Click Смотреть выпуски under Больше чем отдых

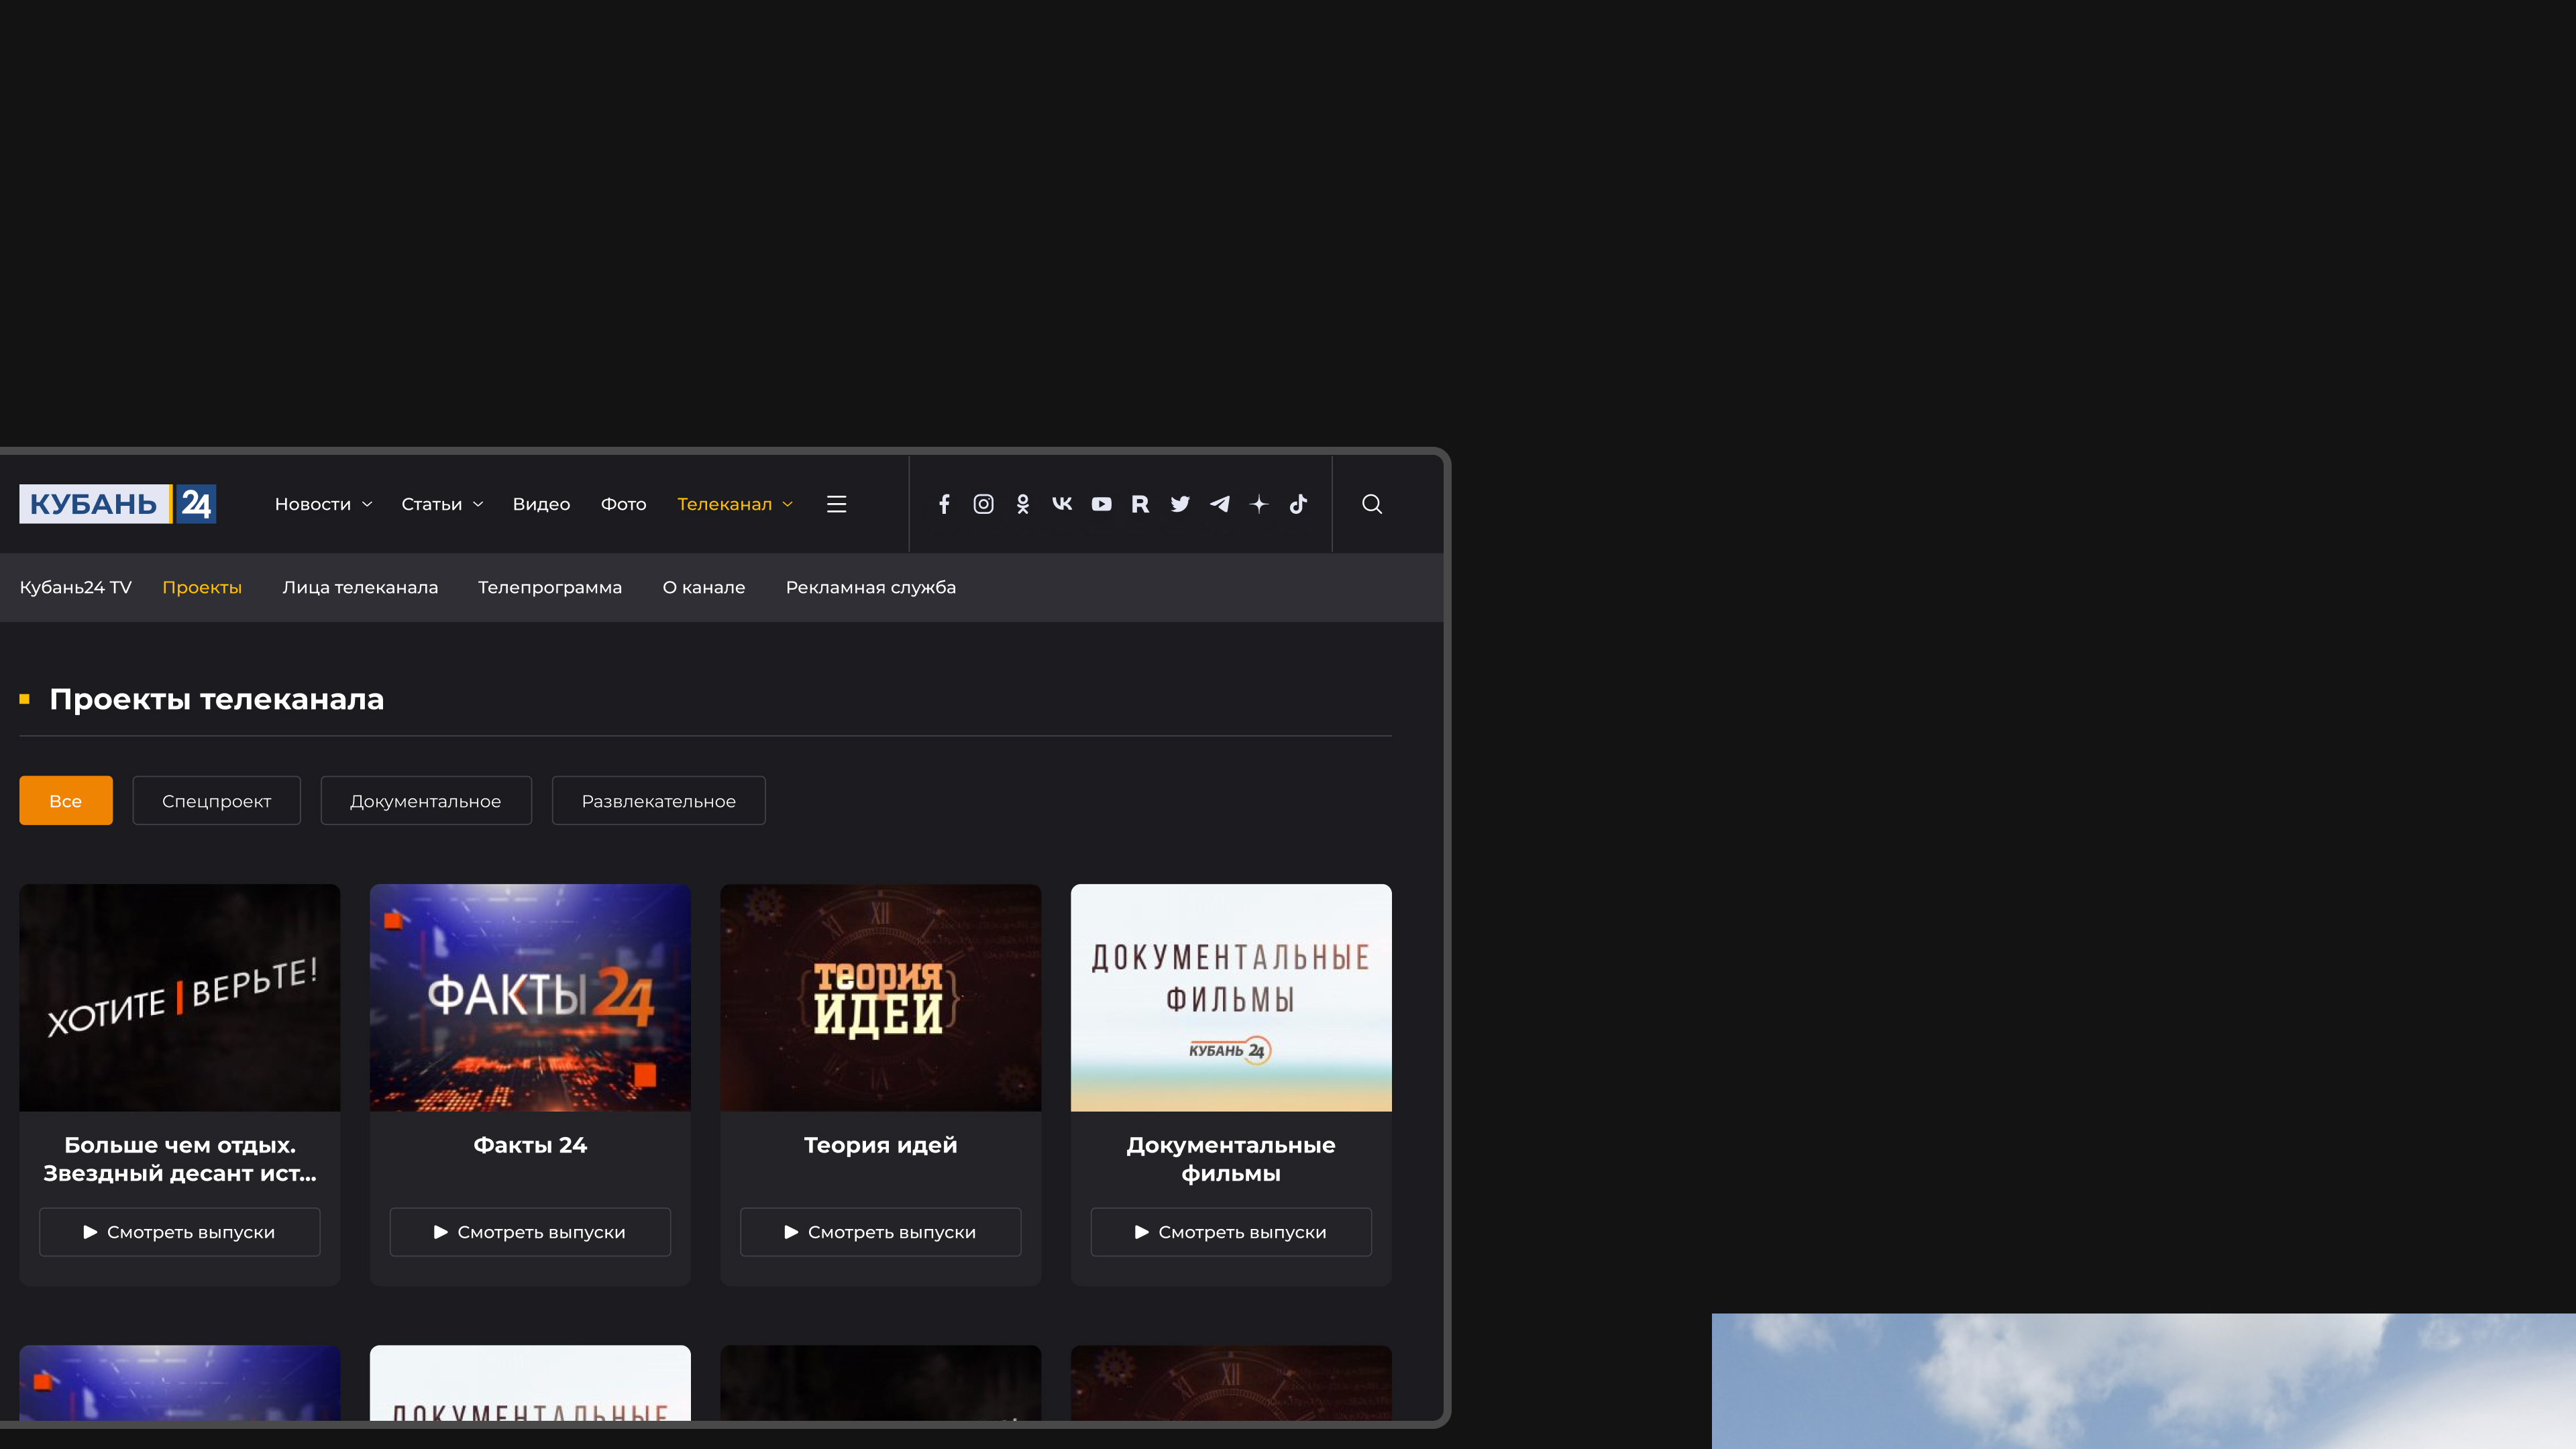pos(180,1232)
